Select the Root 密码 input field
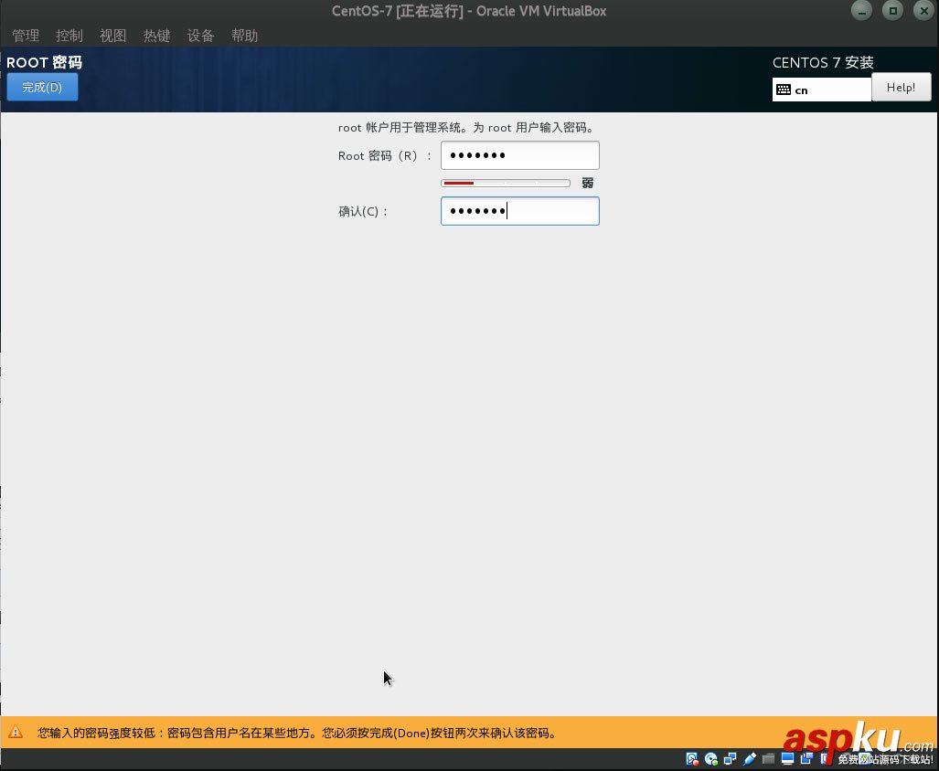This screenshot has width=939, height=771. (x=519, y=155)
